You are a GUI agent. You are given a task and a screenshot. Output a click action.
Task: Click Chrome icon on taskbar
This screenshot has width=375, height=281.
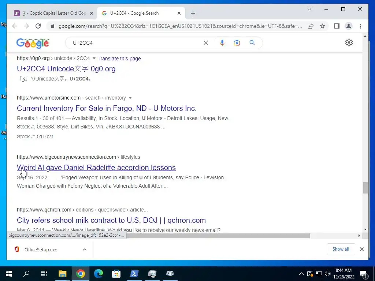click(80, 274)
